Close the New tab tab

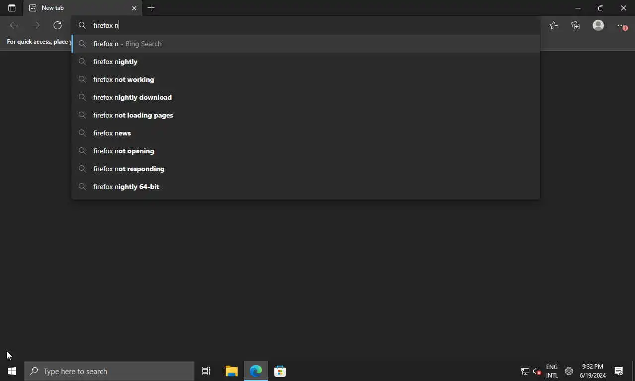134,8
